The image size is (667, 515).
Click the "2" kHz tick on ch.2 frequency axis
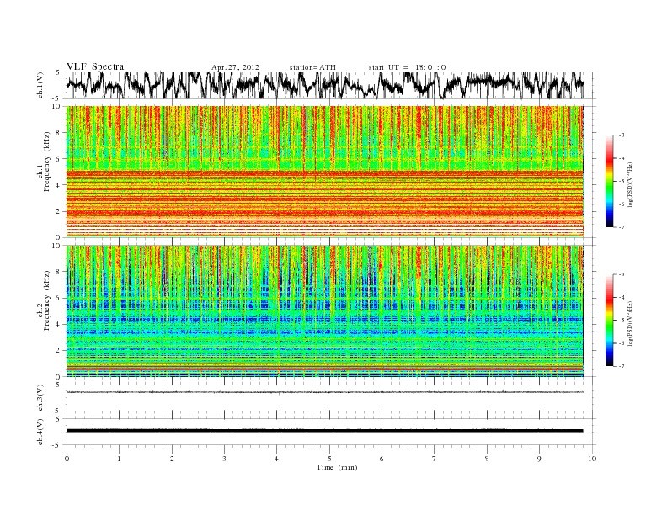pyautogui.click(x=58, y=350)
